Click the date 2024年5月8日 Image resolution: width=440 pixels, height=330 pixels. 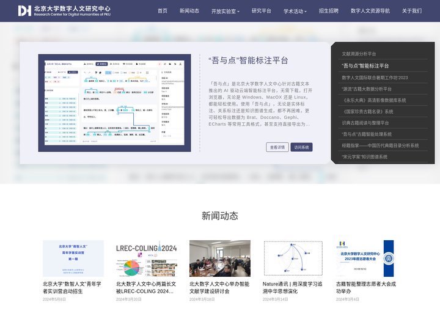click(54, 299)
